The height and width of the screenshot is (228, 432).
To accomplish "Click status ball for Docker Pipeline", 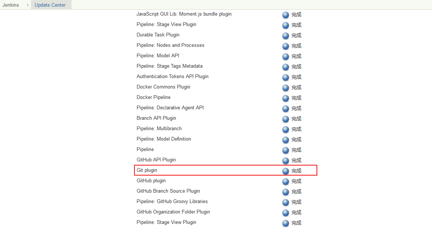I will (286, 98).
